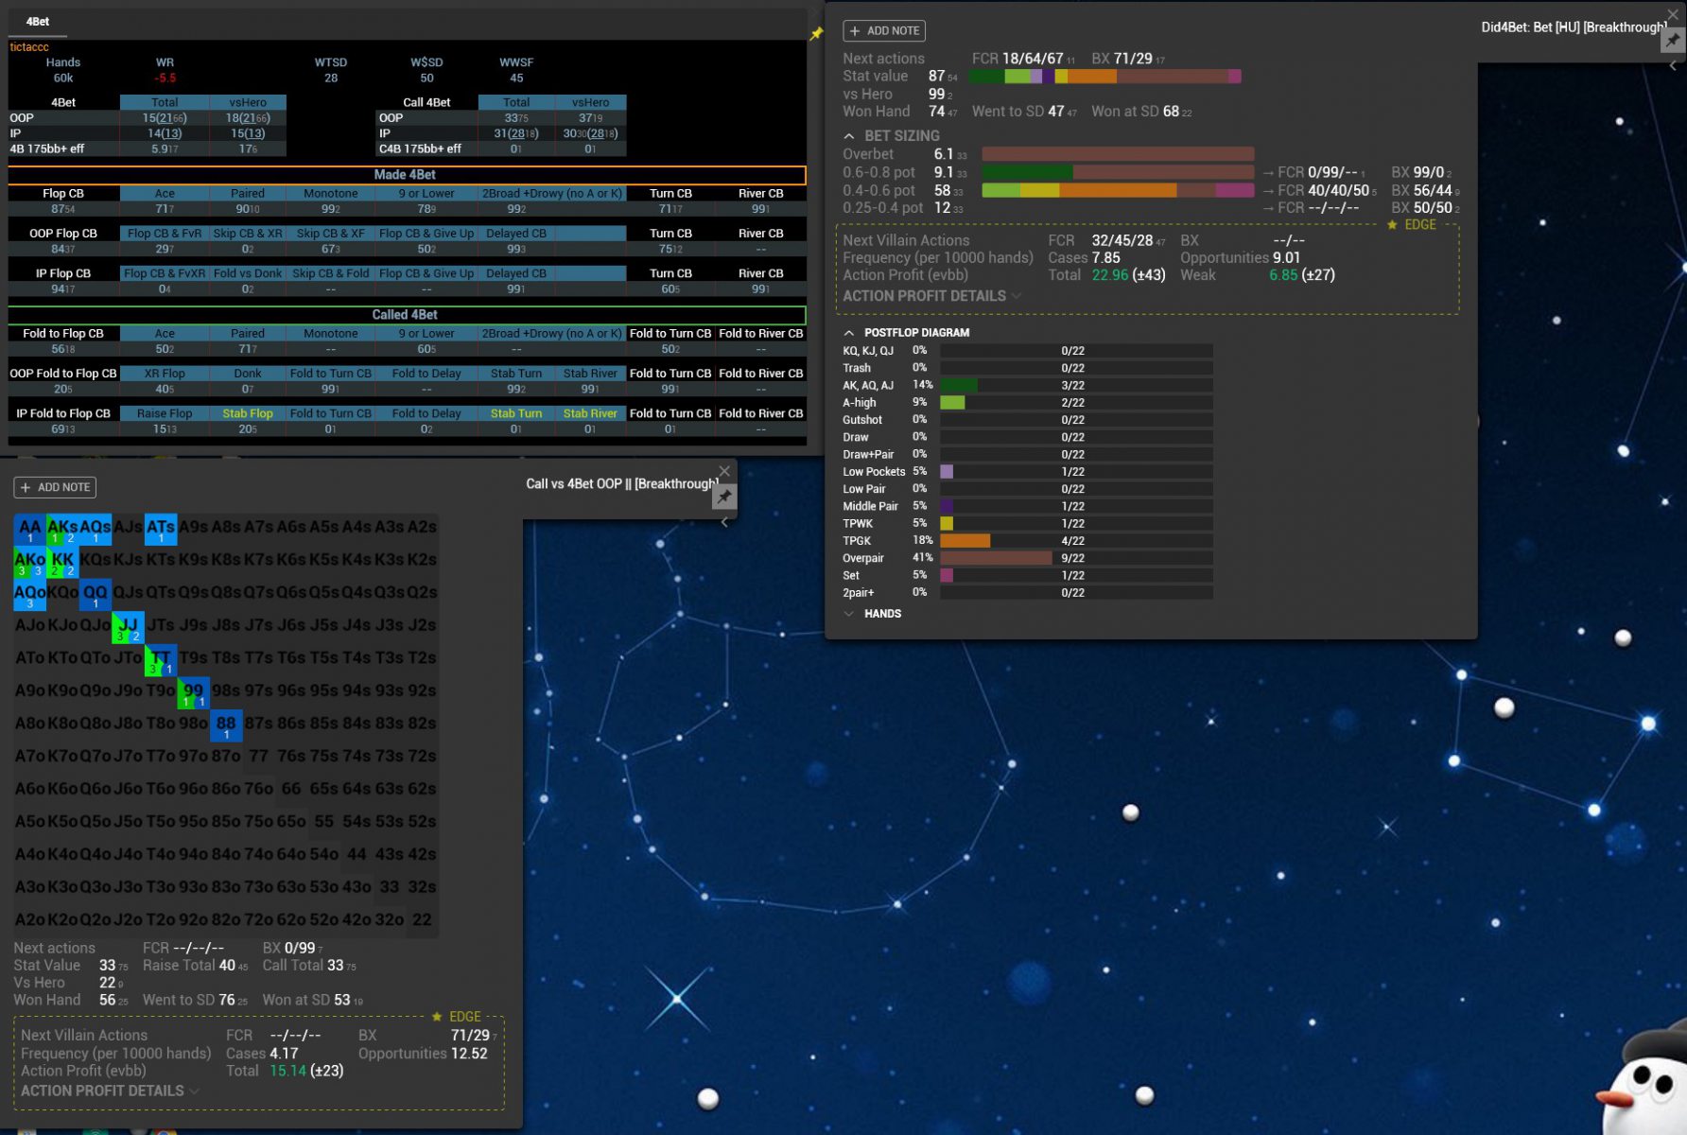The height and width of the screenshot is (1135, 1687).
Task: Select the Called 4Bet section header
Action: pos(407,315)
